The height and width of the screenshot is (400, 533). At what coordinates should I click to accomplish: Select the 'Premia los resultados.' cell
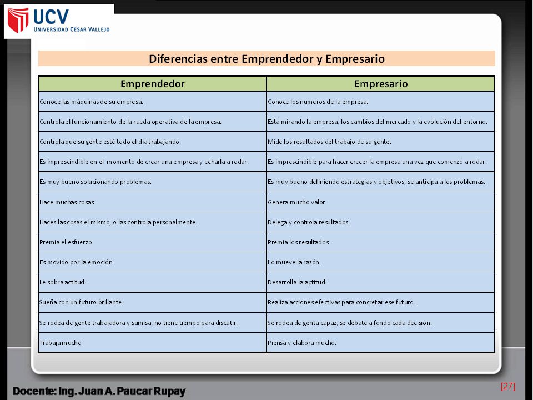(381, 242)
